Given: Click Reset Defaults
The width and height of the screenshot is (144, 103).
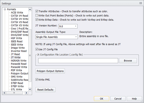Looking at the screenshot, I should (45, 90).
